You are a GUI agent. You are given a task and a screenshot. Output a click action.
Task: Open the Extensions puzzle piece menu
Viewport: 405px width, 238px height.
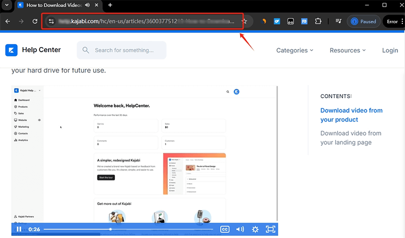coord(318,21)
